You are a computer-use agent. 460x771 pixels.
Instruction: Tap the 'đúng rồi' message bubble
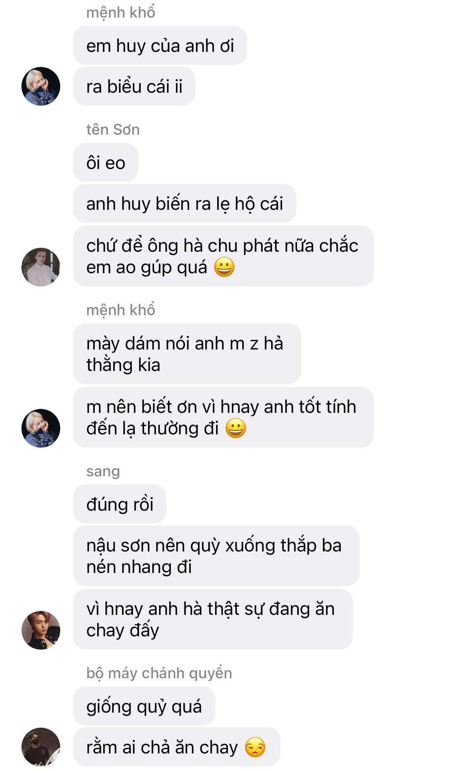click(x=120, y=504)
